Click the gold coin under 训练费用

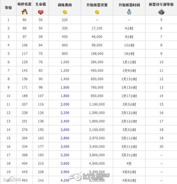pos(65,12)
